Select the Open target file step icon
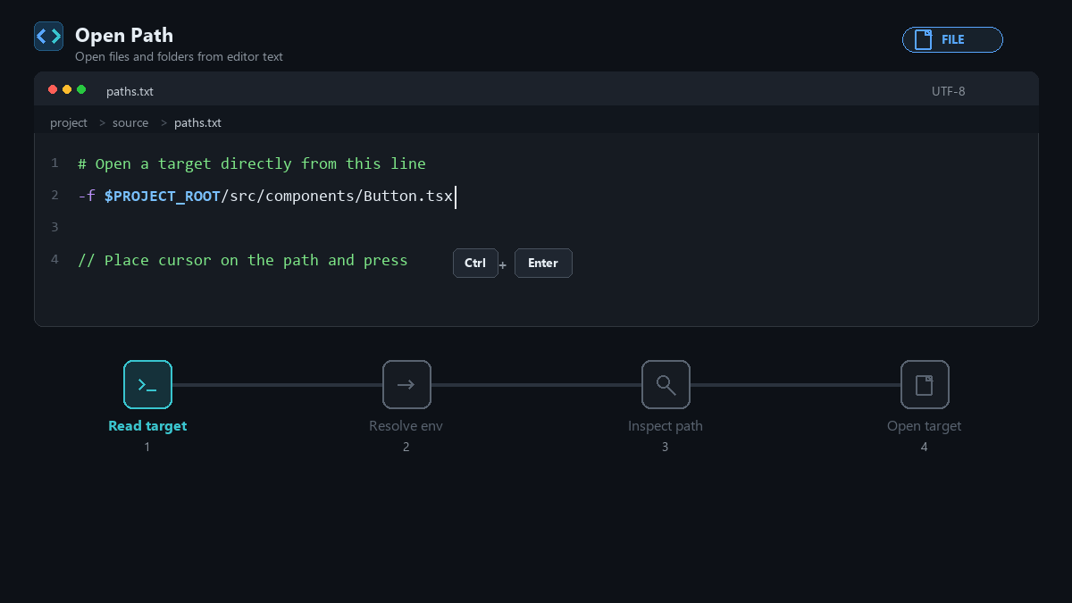The width and height of the screenshot is (1072, 603). tap(925, 384)
